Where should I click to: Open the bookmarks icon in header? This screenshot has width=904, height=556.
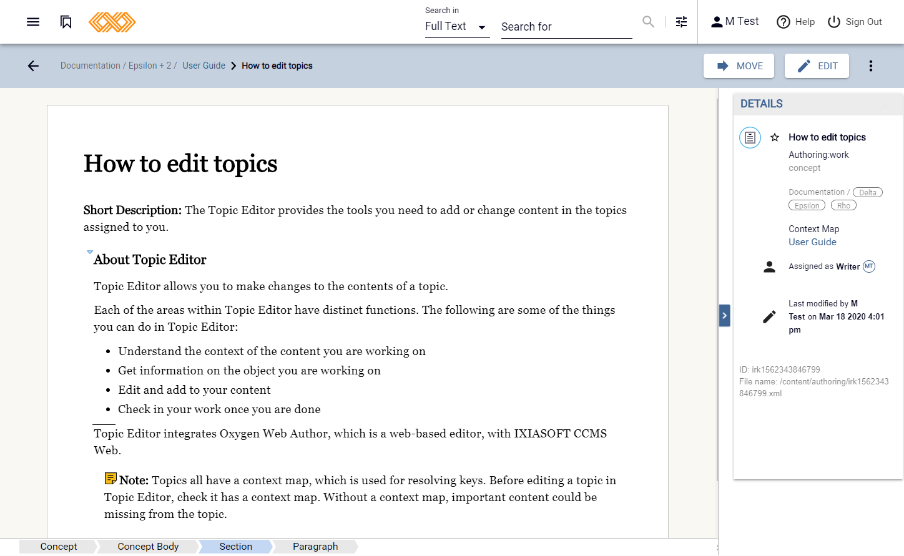pos(66,22)
